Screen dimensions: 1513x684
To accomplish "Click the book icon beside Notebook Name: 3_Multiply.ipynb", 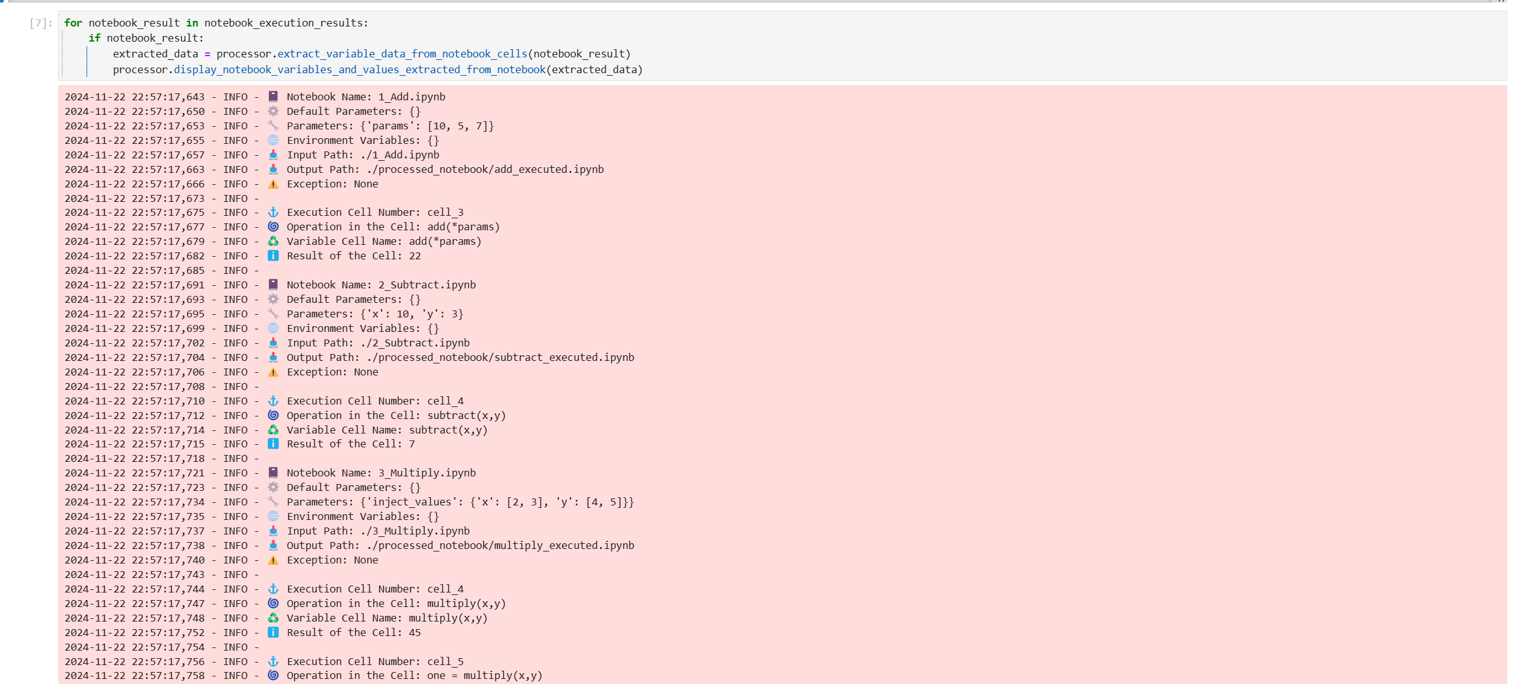I will point(273,473).
